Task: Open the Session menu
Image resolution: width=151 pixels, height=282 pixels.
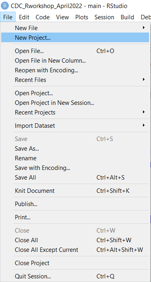Action: [x=104, y=17]
